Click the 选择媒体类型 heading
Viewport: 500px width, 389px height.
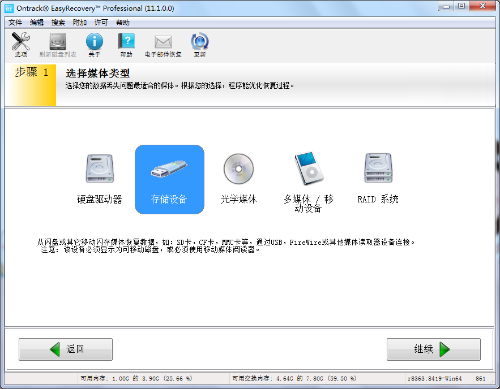97,73
